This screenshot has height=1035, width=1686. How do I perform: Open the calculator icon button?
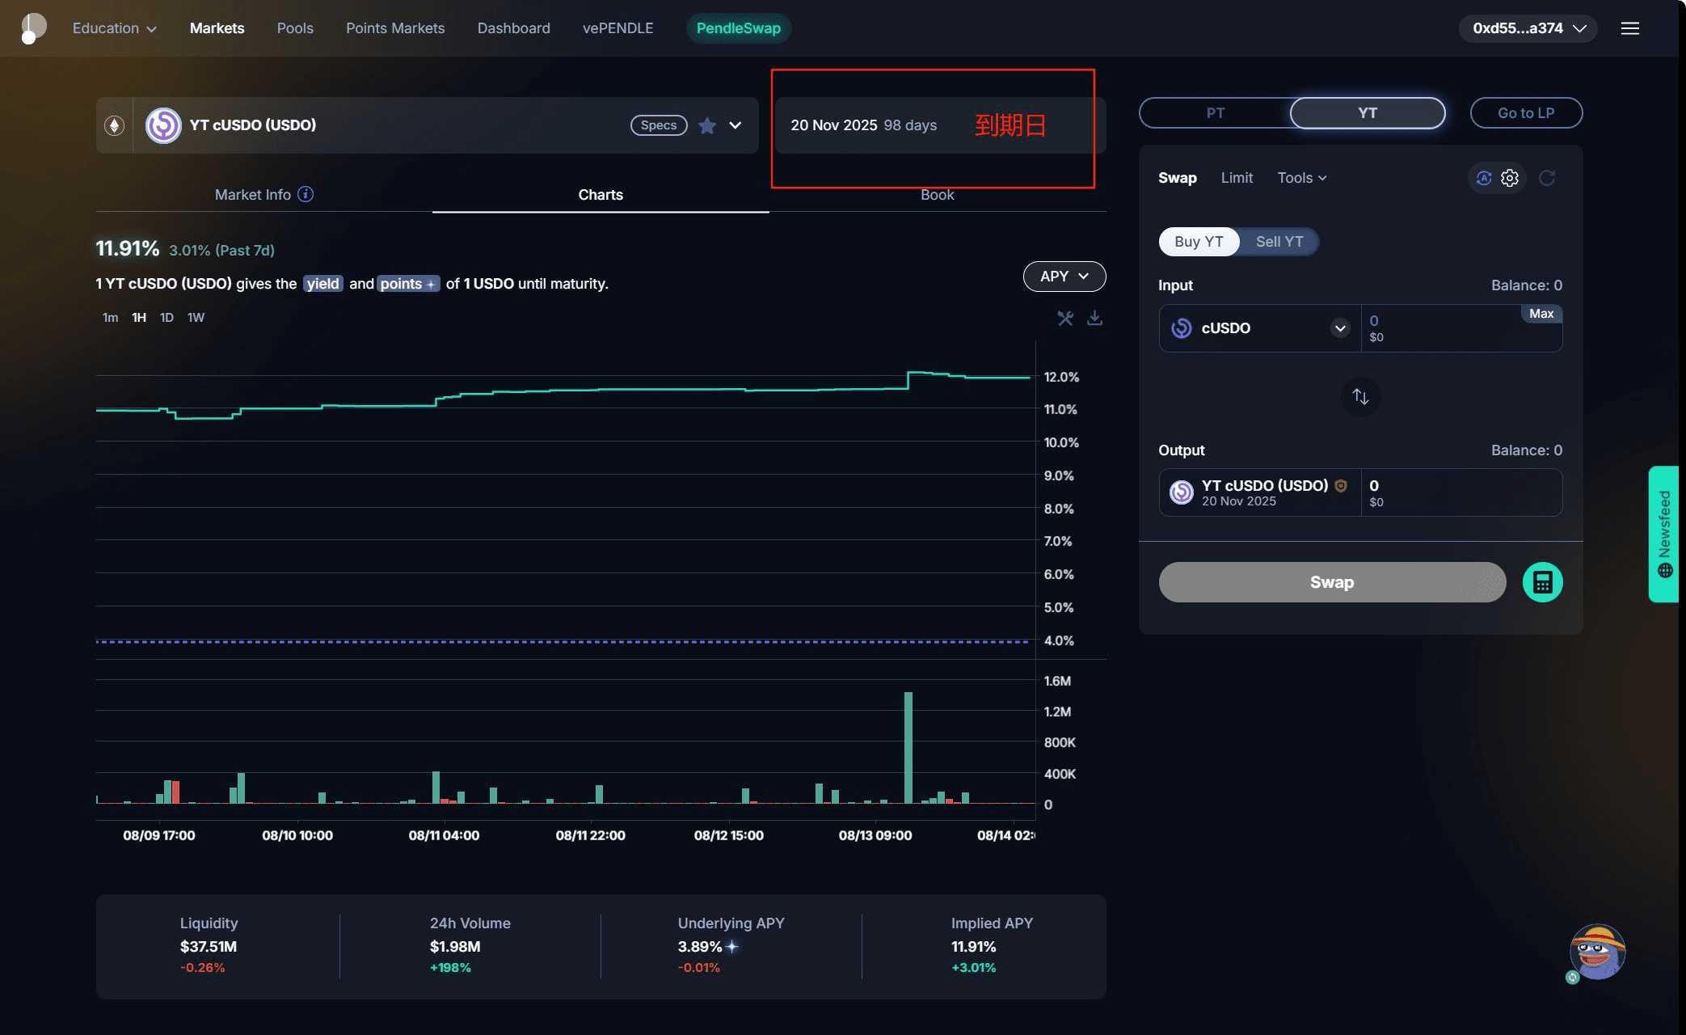(1542, 582)
